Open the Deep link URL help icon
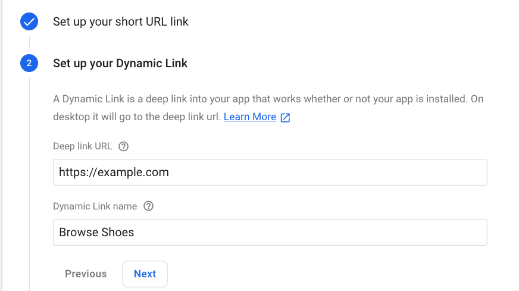 coord(124,146)
